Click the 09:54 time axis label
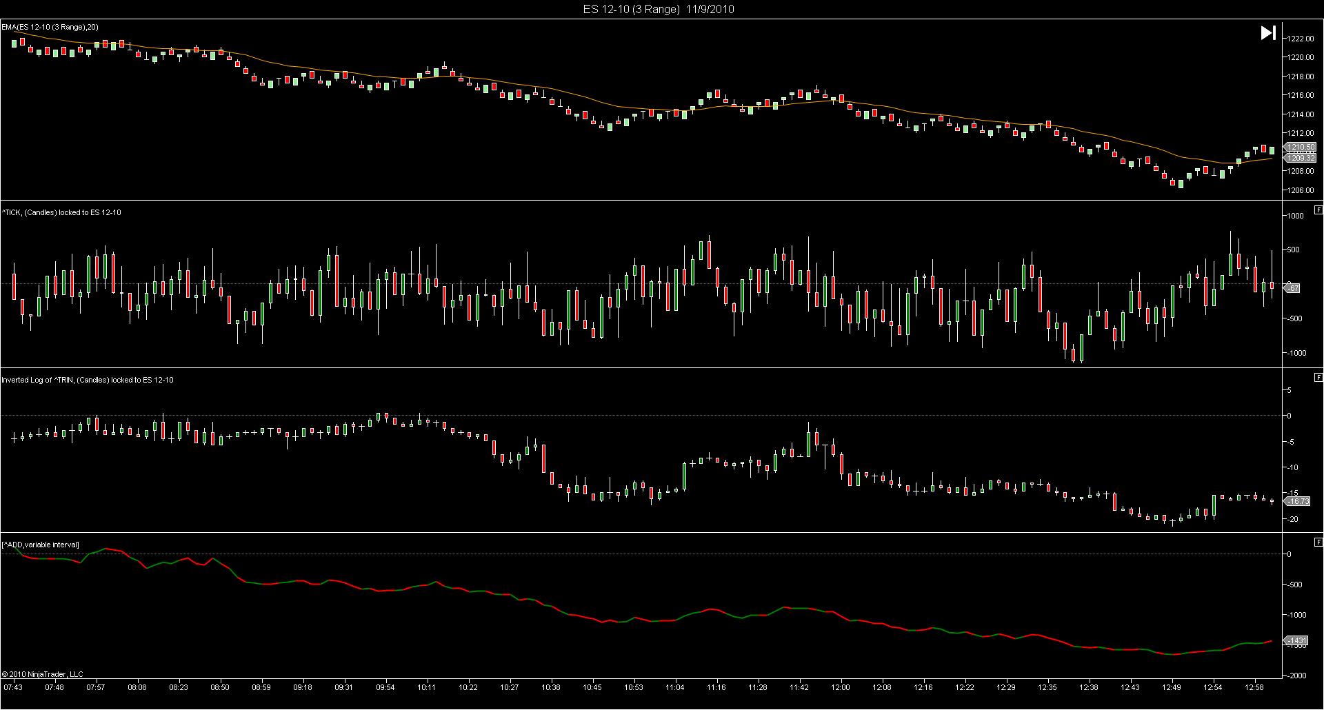The height and width of the screenshot is (710, 1324). (x=385, y=687)
